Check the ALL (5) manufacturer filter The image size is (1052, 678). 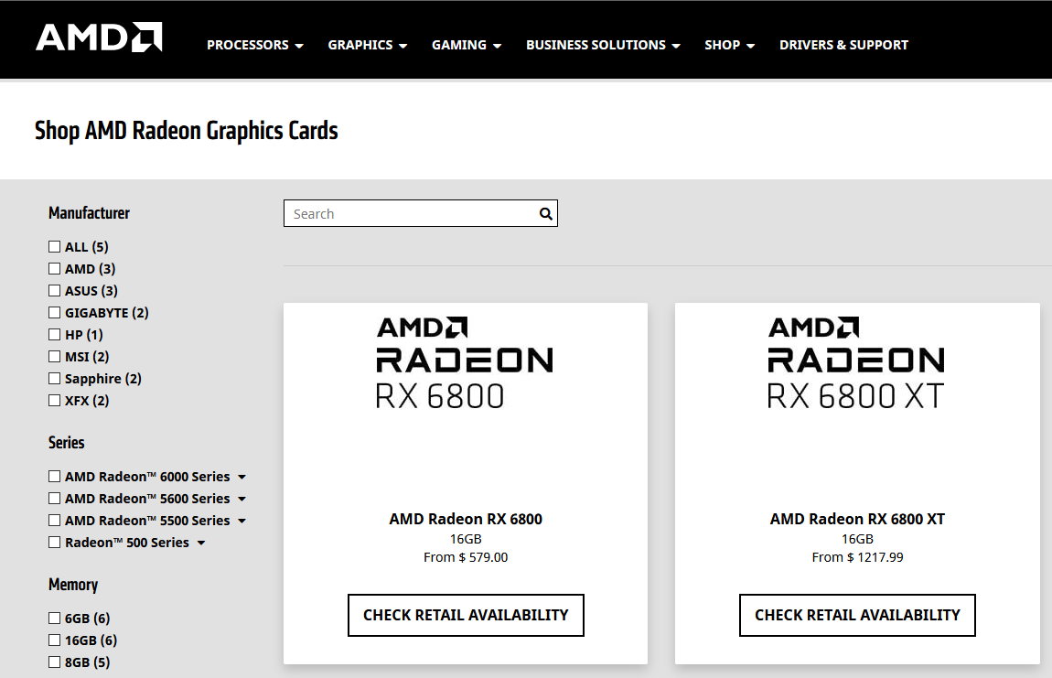point(54,246)
